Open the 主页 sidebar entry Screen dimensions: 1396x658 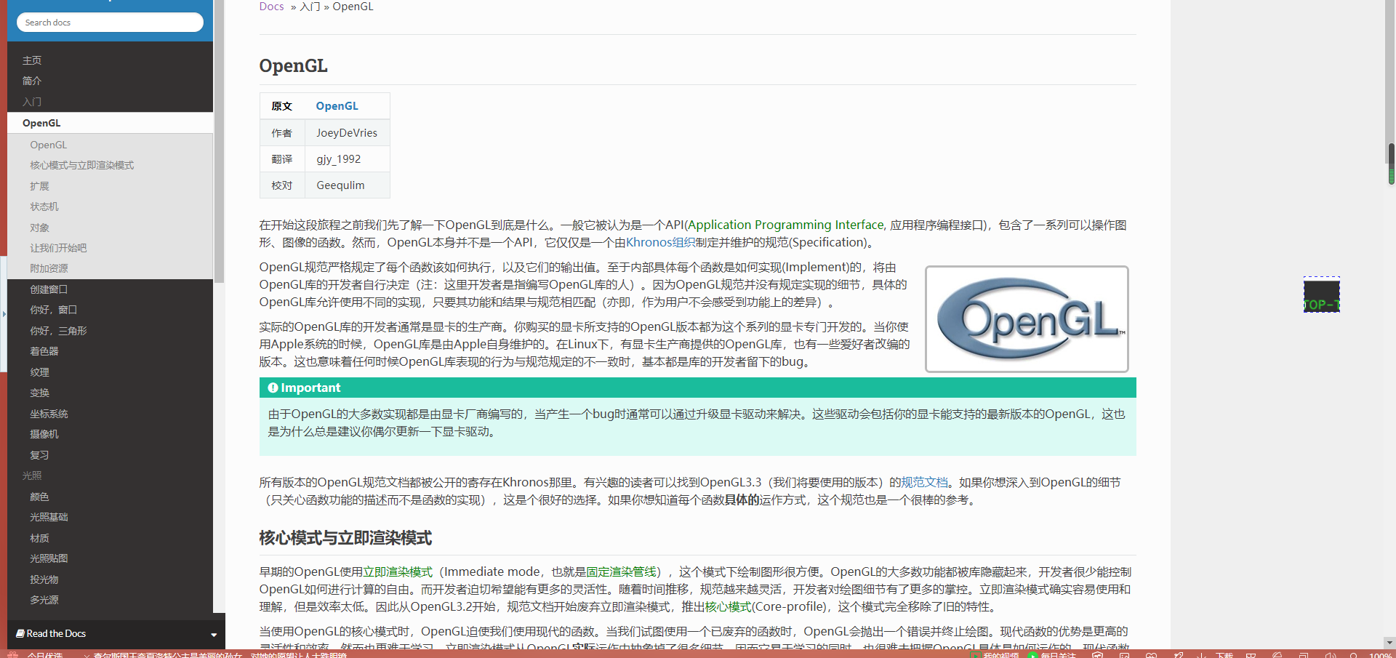(32, 60)
